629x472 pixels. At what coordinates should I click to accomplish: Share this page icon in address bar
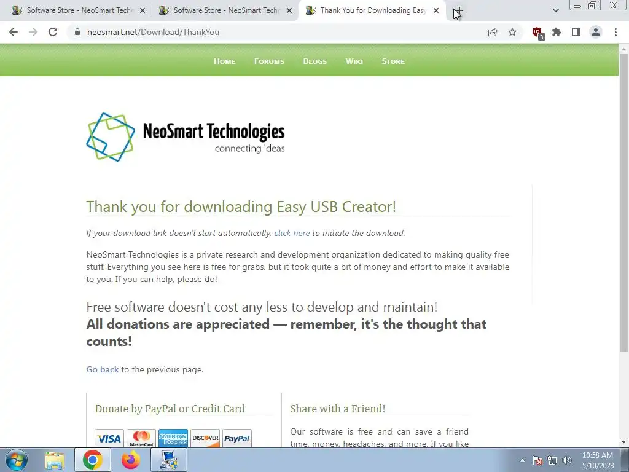click(x=493, y=32)
